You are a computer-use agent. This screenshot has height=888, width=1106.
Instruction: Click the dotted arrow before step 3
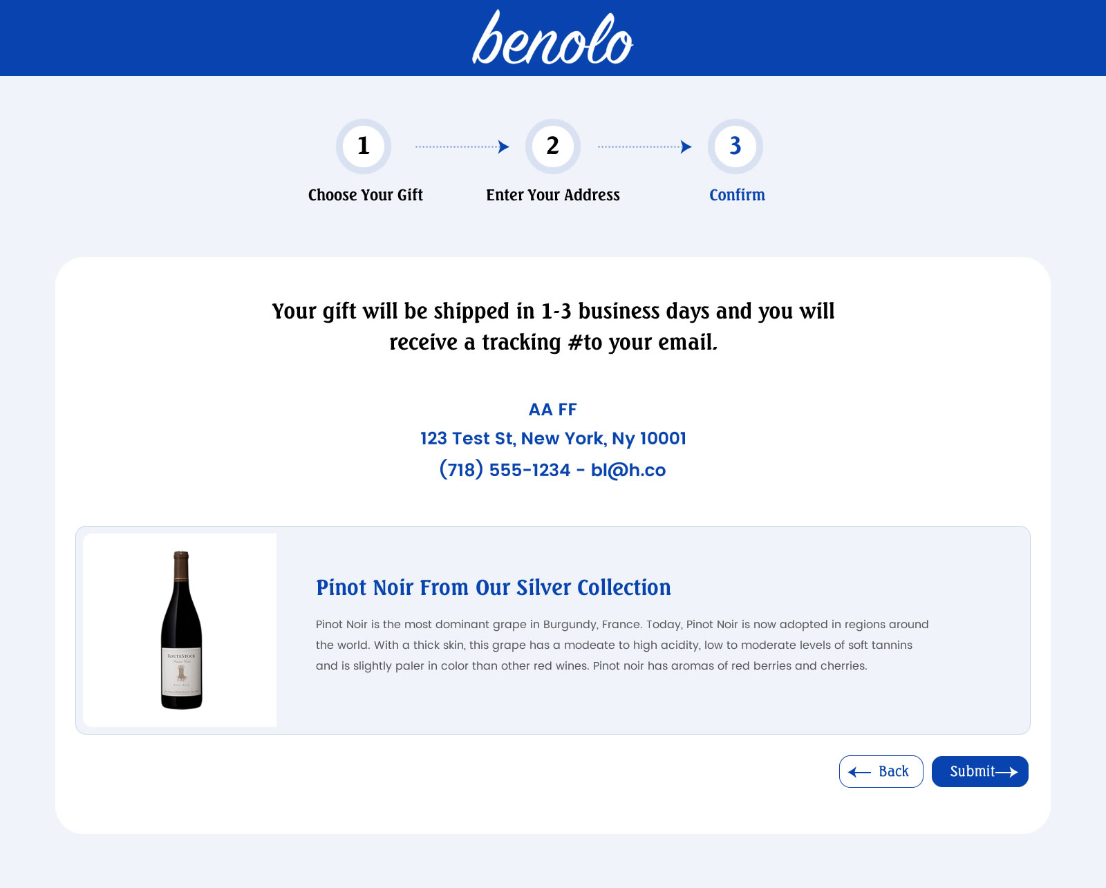(644, 147)
